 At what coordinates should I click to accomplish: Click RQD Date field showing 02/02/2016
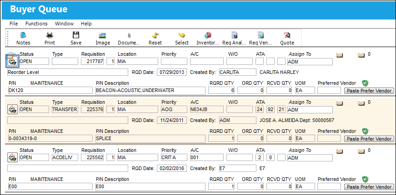172,168
